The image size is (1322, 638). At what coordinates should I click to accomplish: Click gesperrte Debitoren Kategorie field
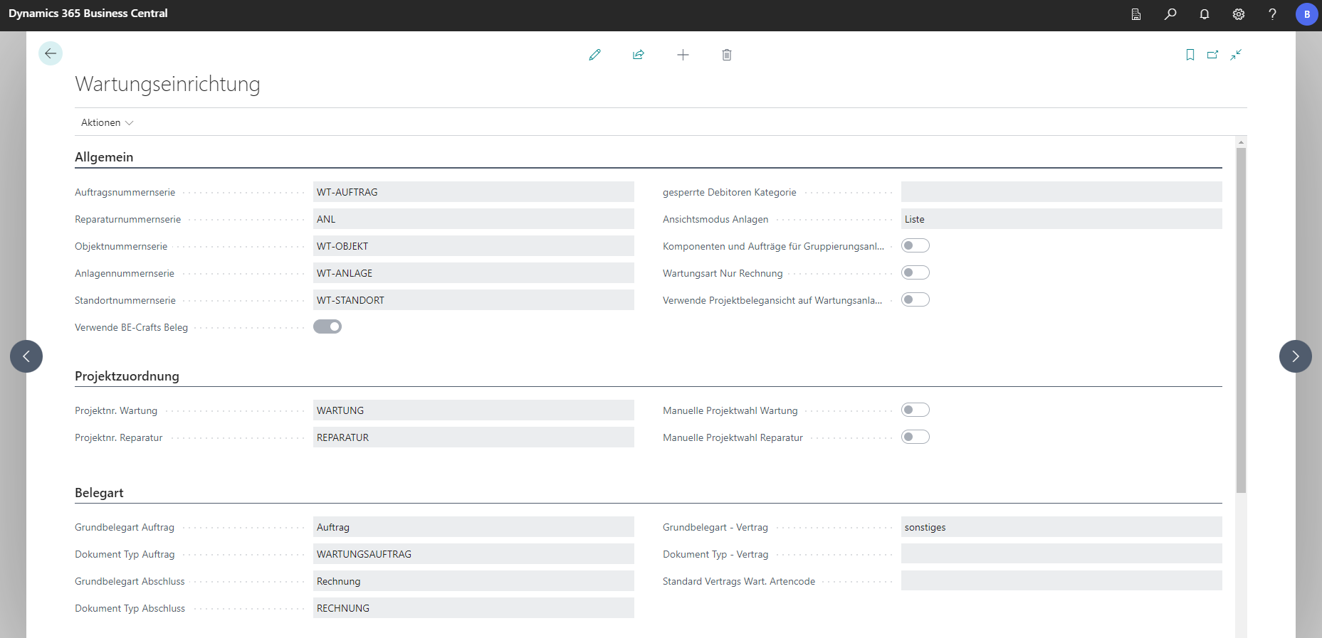tap(1061, 192)
